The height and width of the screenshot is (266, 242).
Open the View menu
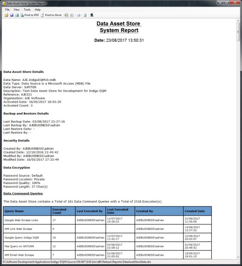coord(16,10)
